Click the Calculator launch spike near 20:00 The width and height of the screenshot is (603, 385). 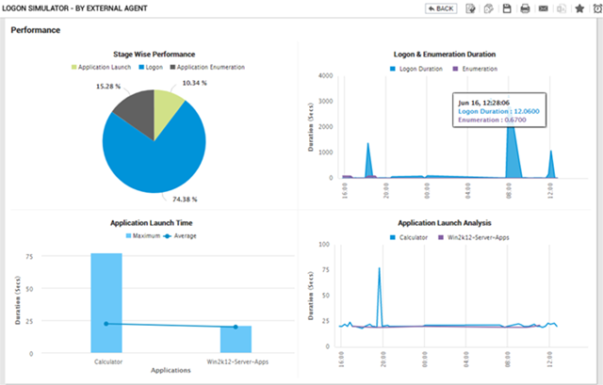click(x=379, y=296)
